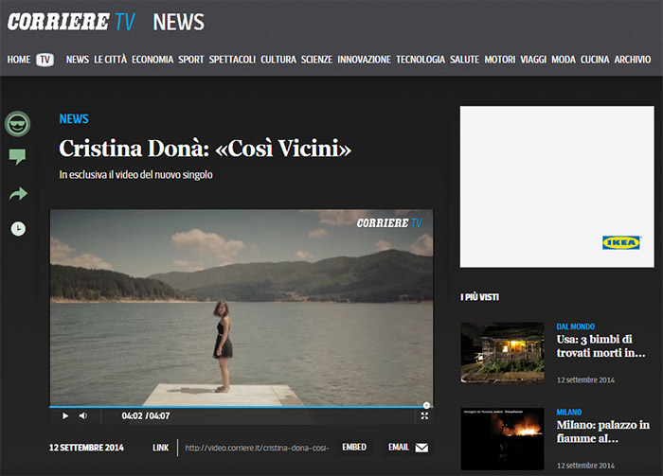Open ARCHIVIO section
663x476 pixels.
pyautogui.click(x=633, y=60)
